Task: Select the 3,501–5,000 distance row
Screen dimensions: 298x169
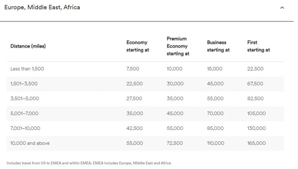Action: 25,99
